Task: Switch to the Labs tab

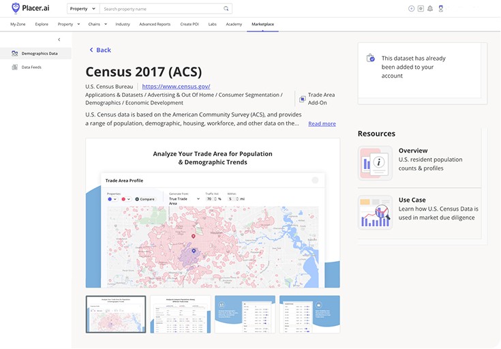Action: click(x=213, y=24)
